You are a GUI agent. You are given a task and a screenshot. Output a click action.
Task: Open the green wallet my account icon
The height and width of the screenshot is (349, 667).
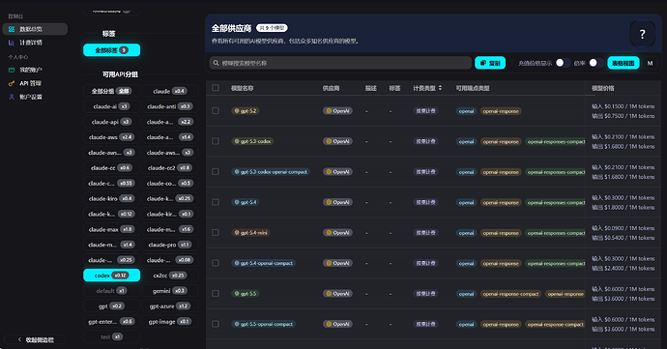(x=12, y=70)
